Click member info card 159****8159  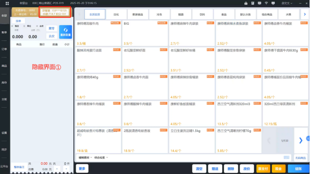tap(54, 12)
